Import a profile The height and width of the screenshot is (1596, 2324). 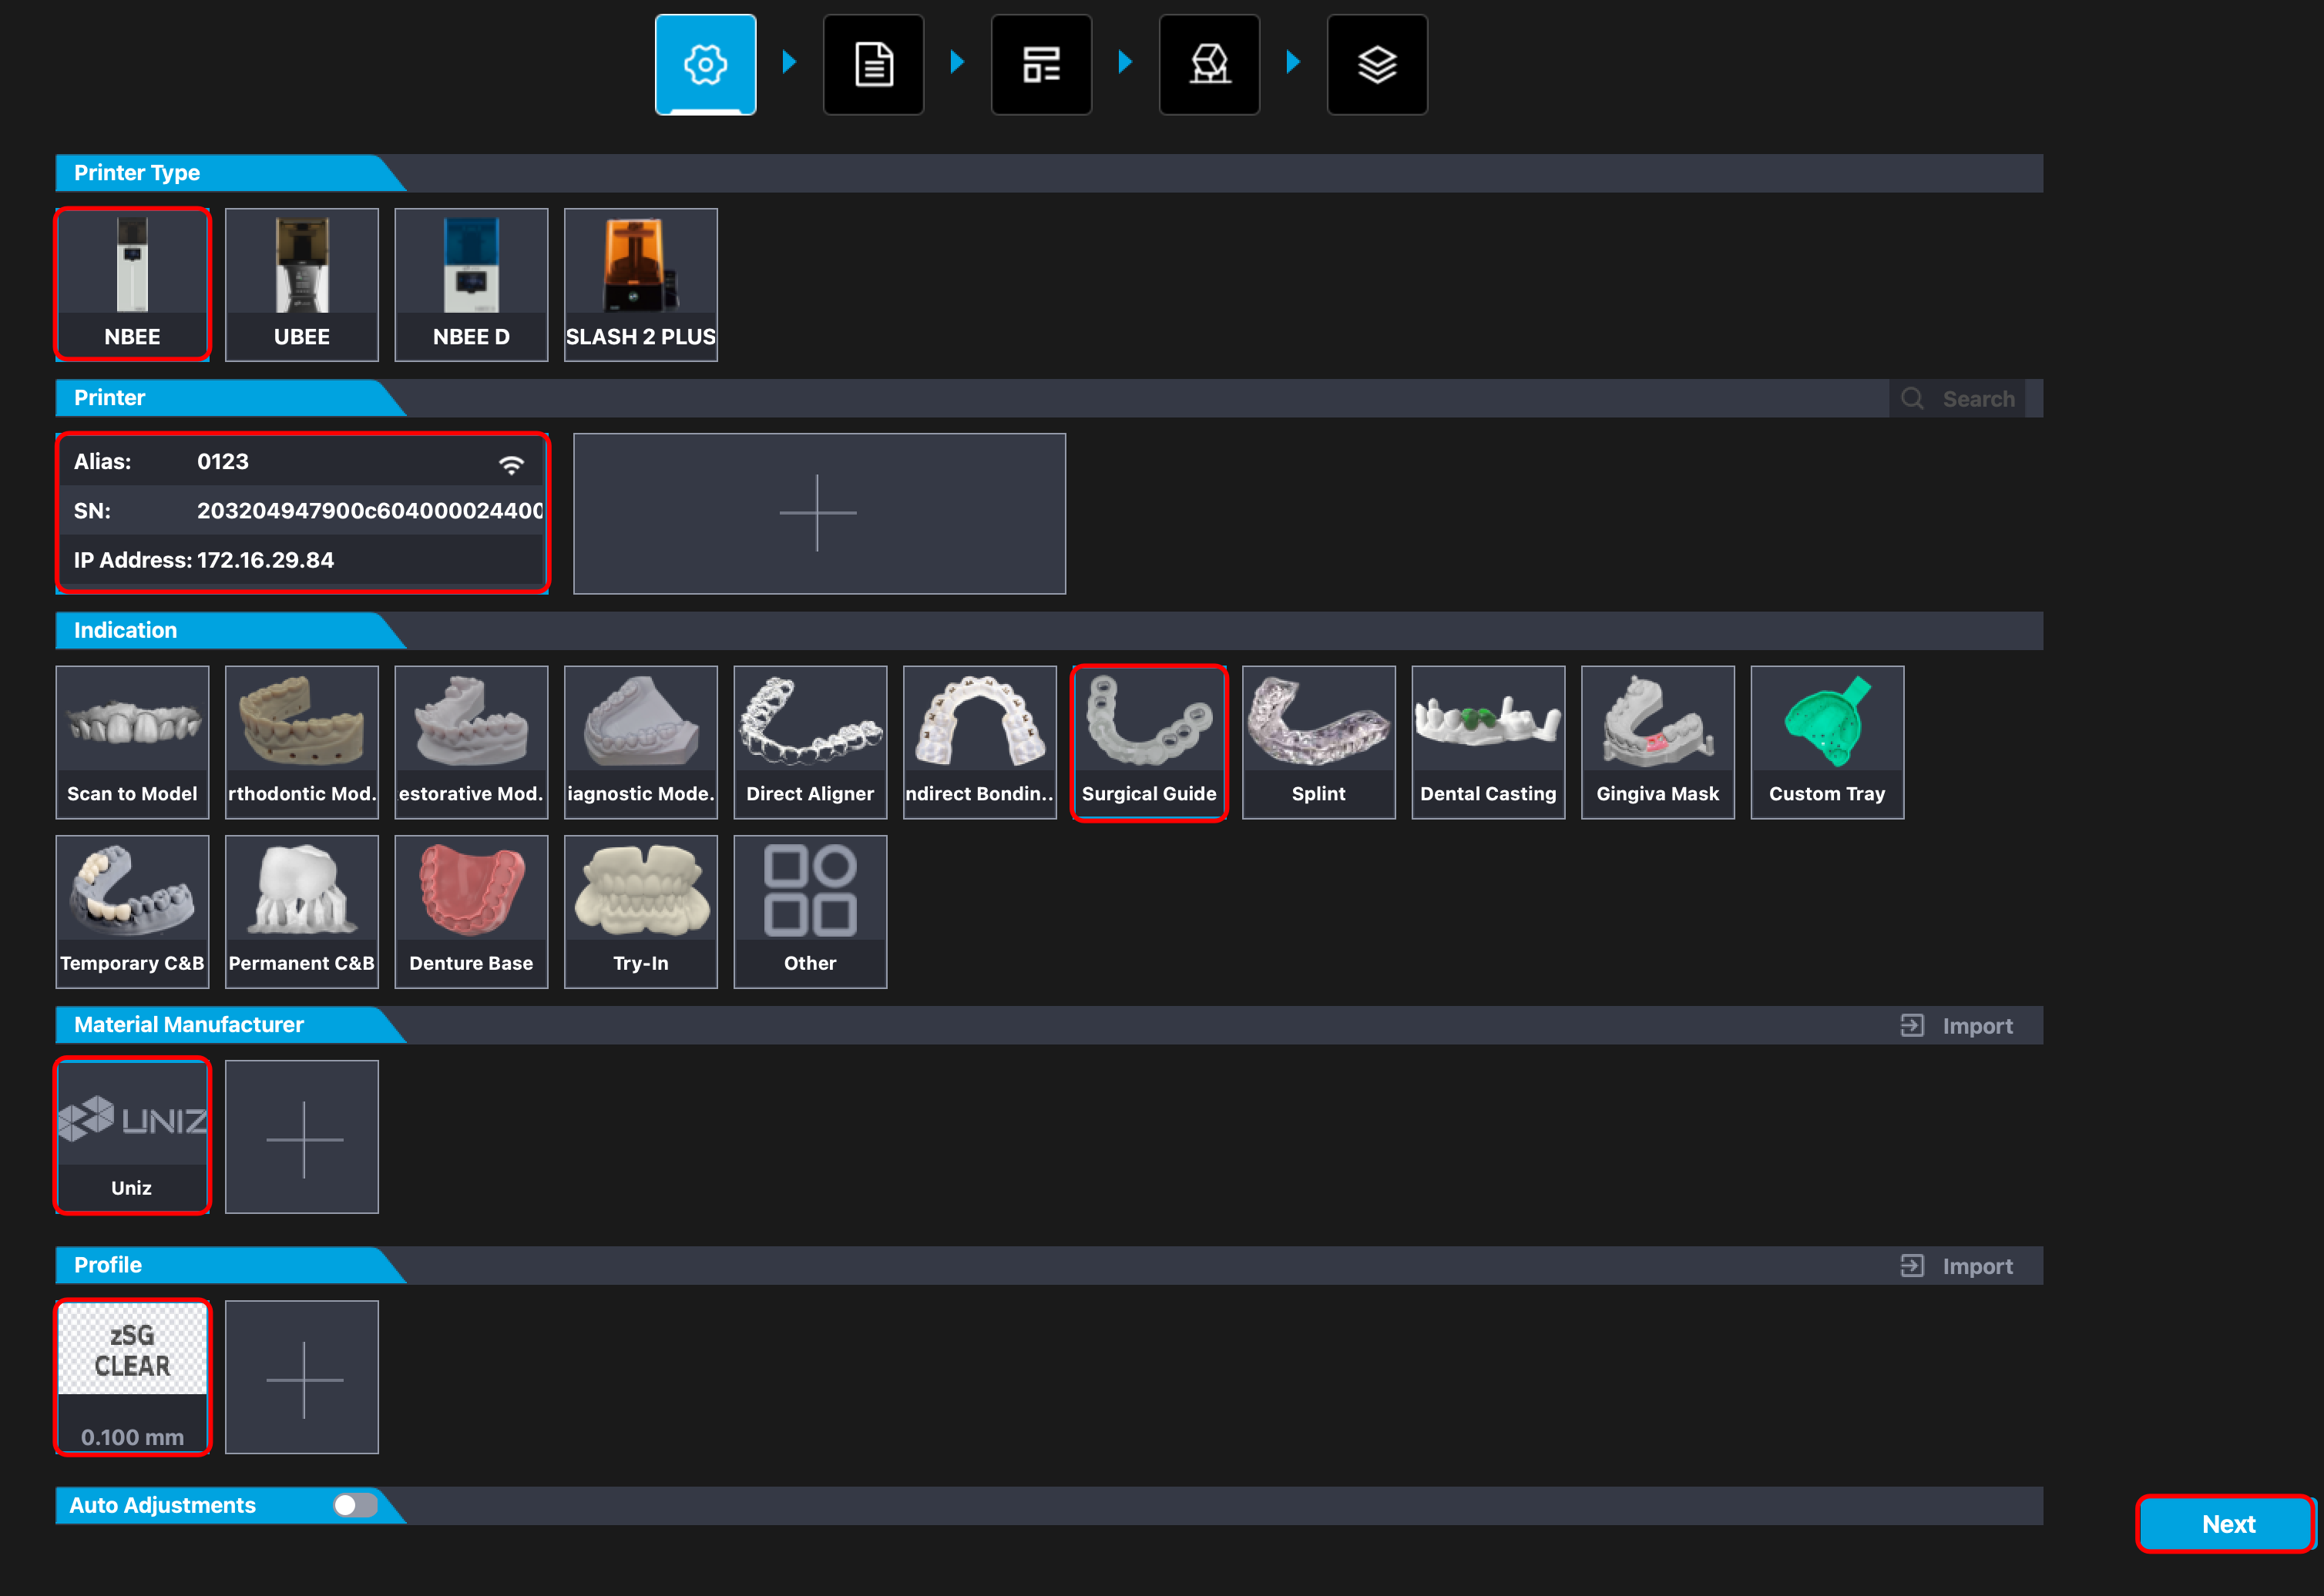[x=1957, y=1266]
